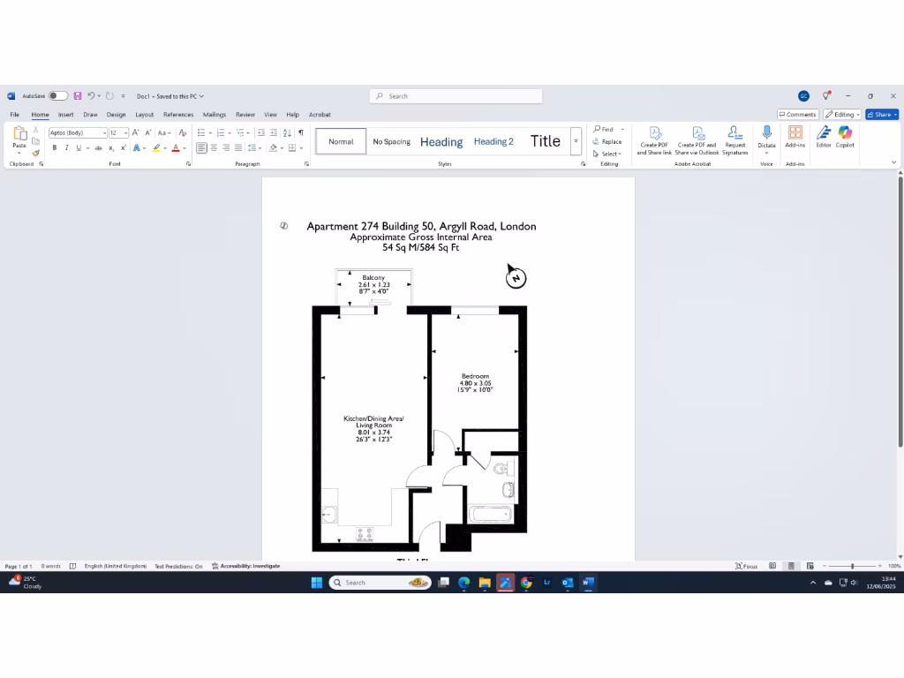
Task: Click the Search box in title bar
Action: click(456, 96)
